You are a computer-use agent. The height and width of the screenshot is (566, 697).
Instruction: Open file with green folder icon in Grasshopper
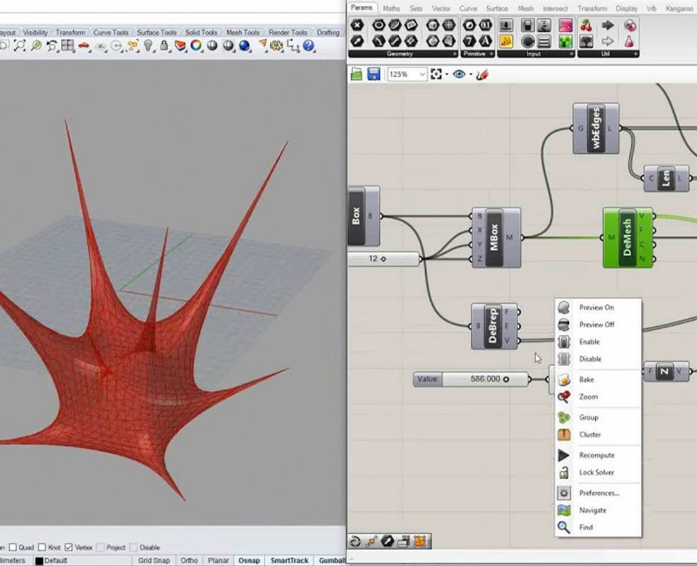[356, 74]
